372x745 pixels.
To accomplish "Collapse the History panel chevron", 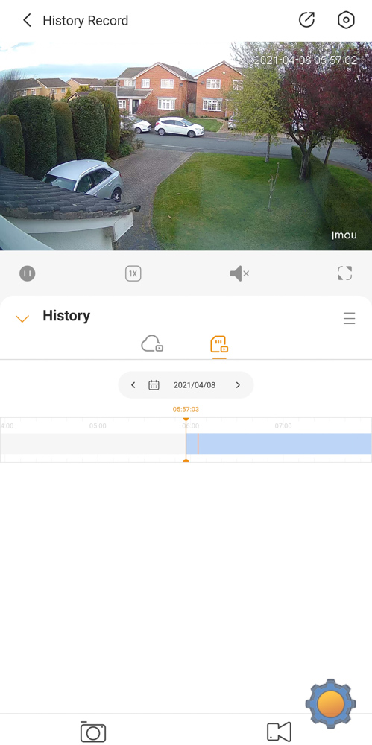I will click(x=22, y=318).
